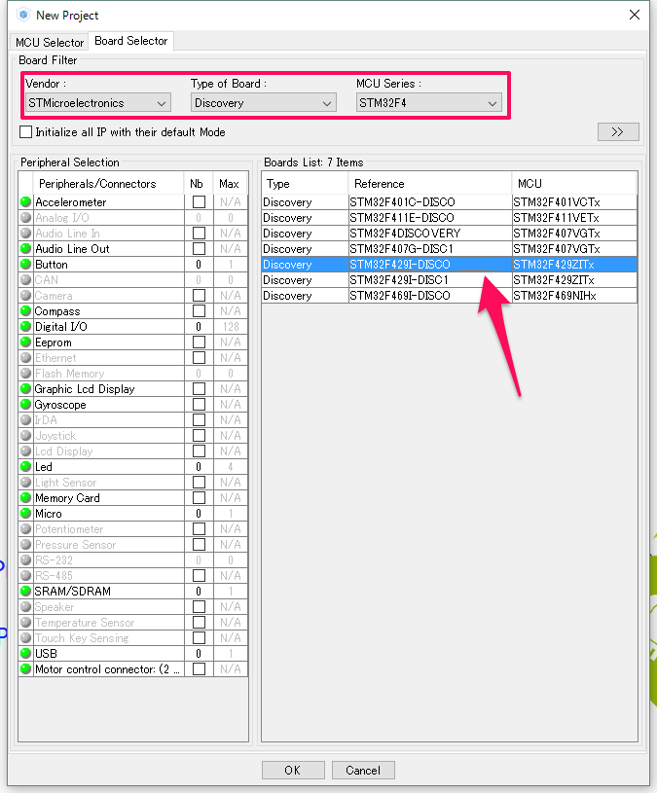The image size is (657, 793).
Task: Sort by the MCU column header
Action: pos(574,184)
